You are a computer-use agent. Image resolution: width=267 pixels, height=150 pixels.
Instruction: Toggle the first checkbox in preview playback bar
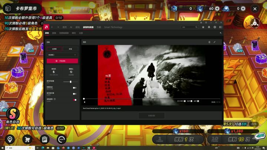(185, 101)
